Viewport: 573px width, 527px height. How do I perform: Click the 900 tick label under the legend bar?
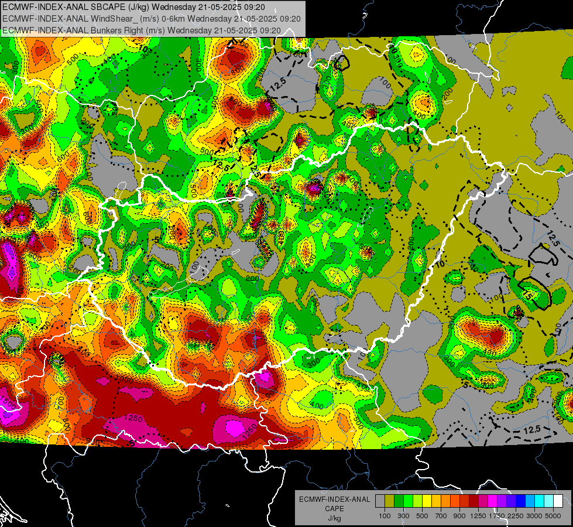[459, 516]
